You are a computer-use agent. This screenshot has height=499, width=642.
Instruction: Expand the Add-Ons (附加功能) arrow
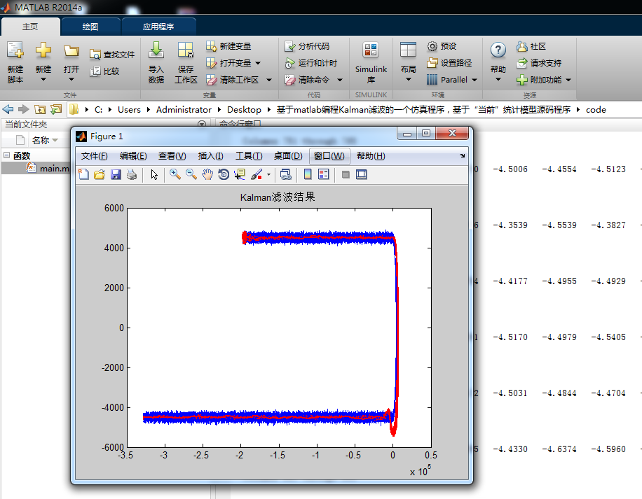[x=568, y=80]
